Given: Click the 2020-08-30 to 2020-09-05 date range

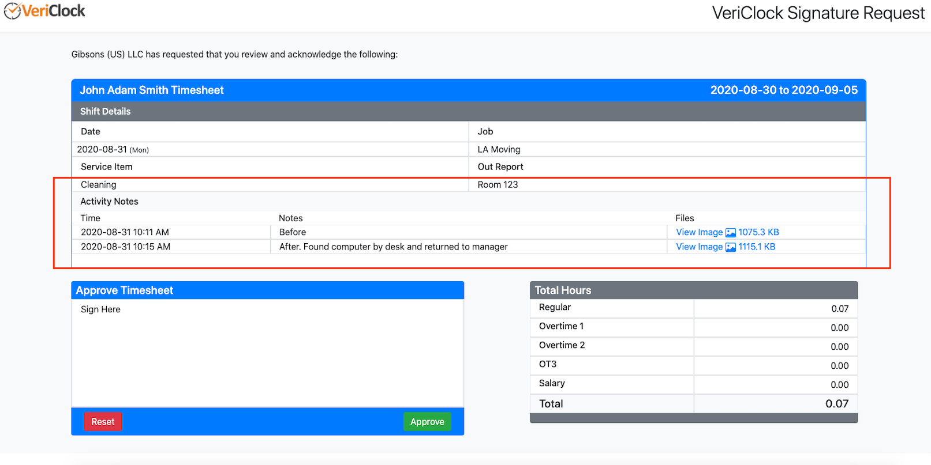Looking at the screenshot, I should point(783,90).
